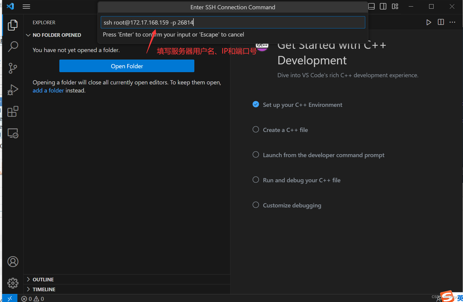Expand the OUTLINE section
Screen dimensions: 463x302
pyautogui.click(x=43, y=280)
